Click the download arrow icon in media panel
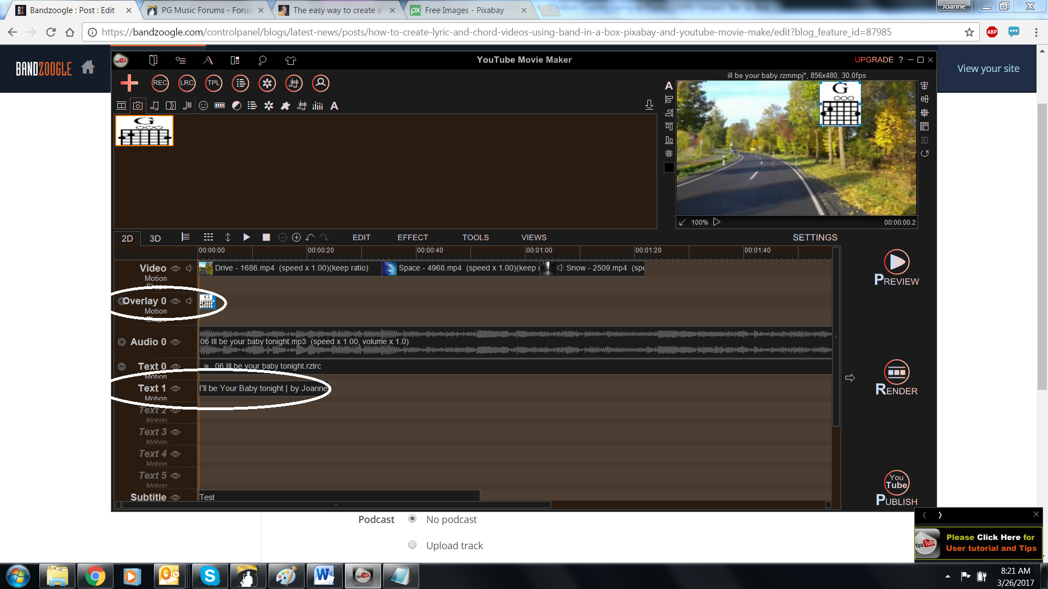Screen dimensions: 1048x589 coord(649,105)
